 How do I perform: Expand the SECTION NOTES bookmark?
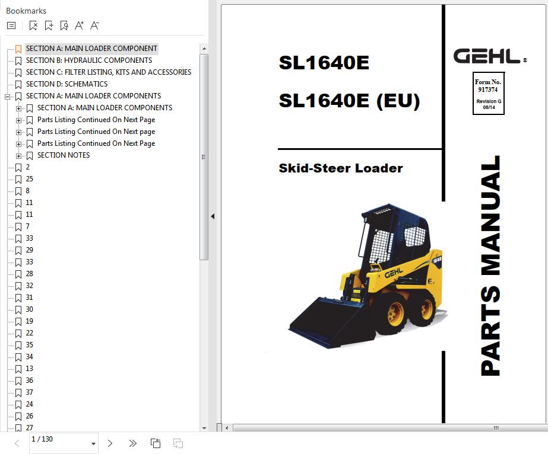point(18,156)
